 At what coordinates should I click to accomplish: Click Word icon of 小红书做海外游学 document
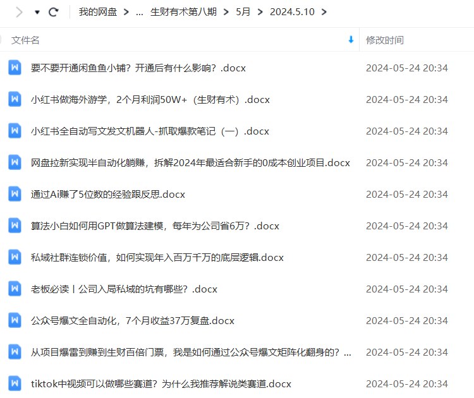point(15,99)
